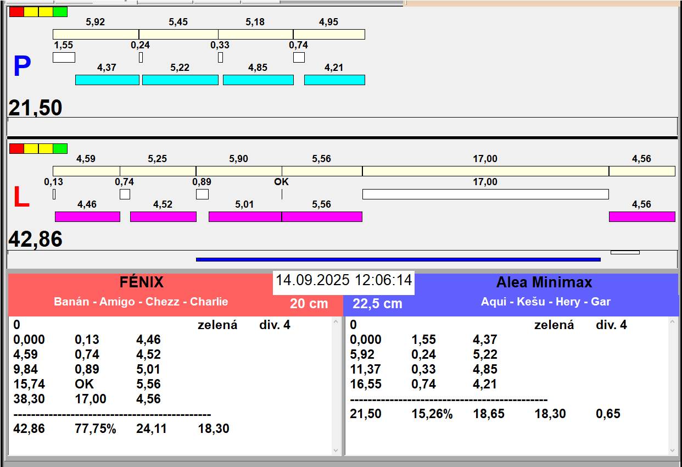
Task: Click the white 17,00 changeover box
Action: pyautogui.click(x=485, y=194)
